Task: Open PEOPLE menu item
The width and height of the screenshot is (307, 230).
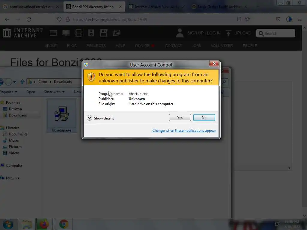Action: [250, 46]
